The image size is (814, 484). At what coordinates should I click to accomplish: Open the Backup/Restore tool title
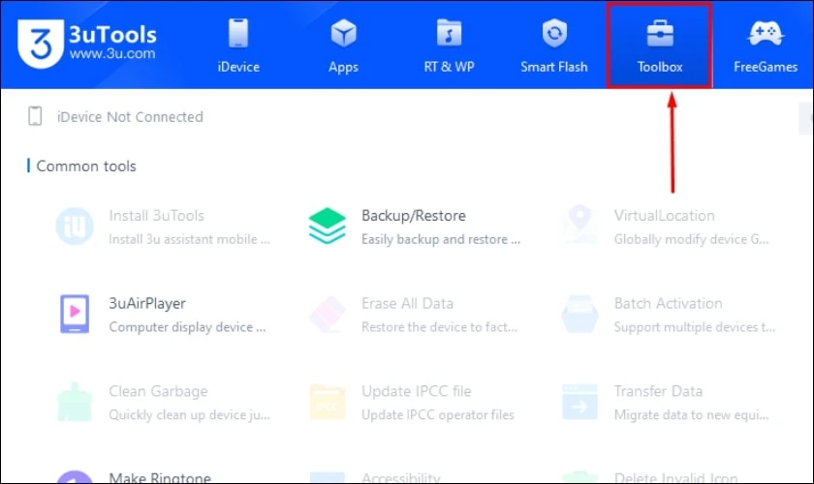413,216
